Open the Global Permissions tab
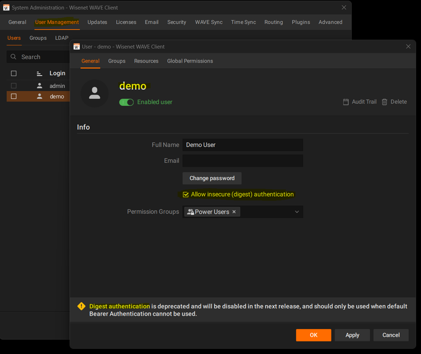This screenshot has width=421, height=354. 190,61
